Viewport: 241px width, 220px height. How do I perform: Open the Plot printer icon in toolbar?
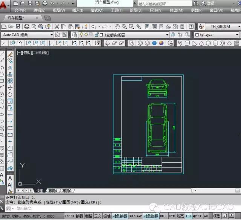(x=27, y=27)
